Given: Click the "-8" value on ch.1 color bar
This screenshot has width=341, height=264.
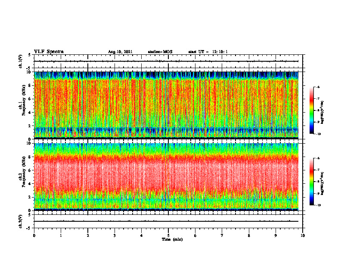Looking at the screenshot, I should [318, 110].
